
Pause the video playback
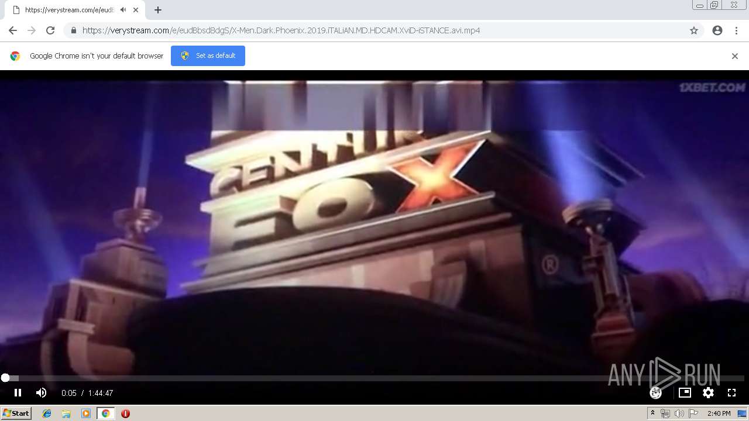[x=18, y=393]
